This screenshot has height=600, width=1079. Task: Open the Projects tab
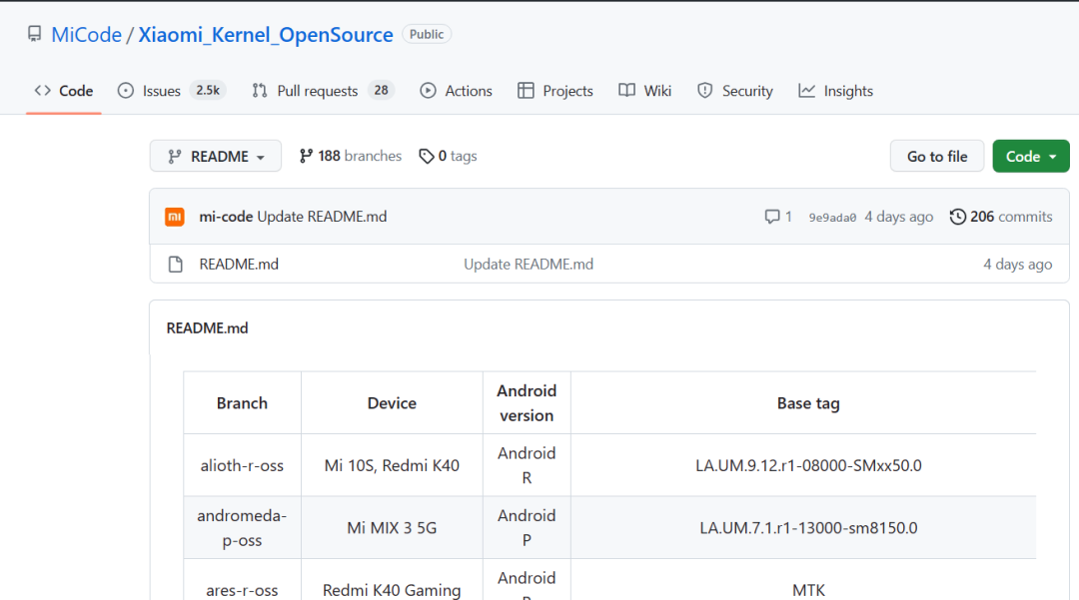[554, 91]
